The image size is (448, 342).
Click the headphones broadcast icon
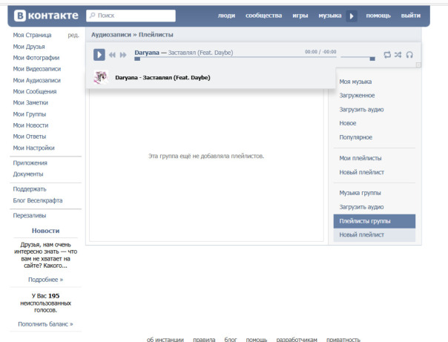pos(409,55)
